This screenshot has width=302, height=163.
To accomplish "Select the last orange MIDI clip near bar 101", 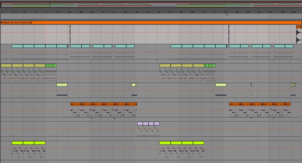I will [288, 104].
